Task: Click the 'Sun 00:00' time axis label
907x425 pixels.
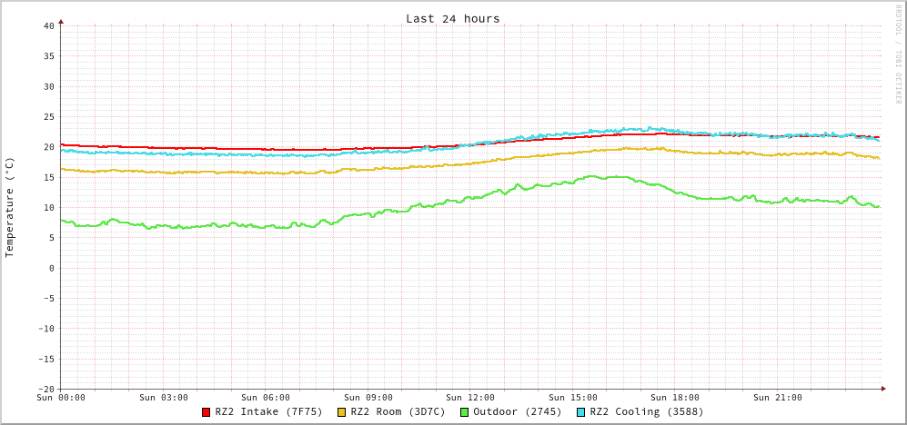Action: 61,398
